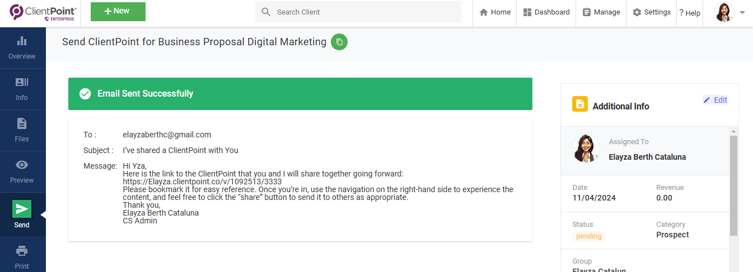
Task: Click the CS Admin signature line
Action: [x=140, y=221]
